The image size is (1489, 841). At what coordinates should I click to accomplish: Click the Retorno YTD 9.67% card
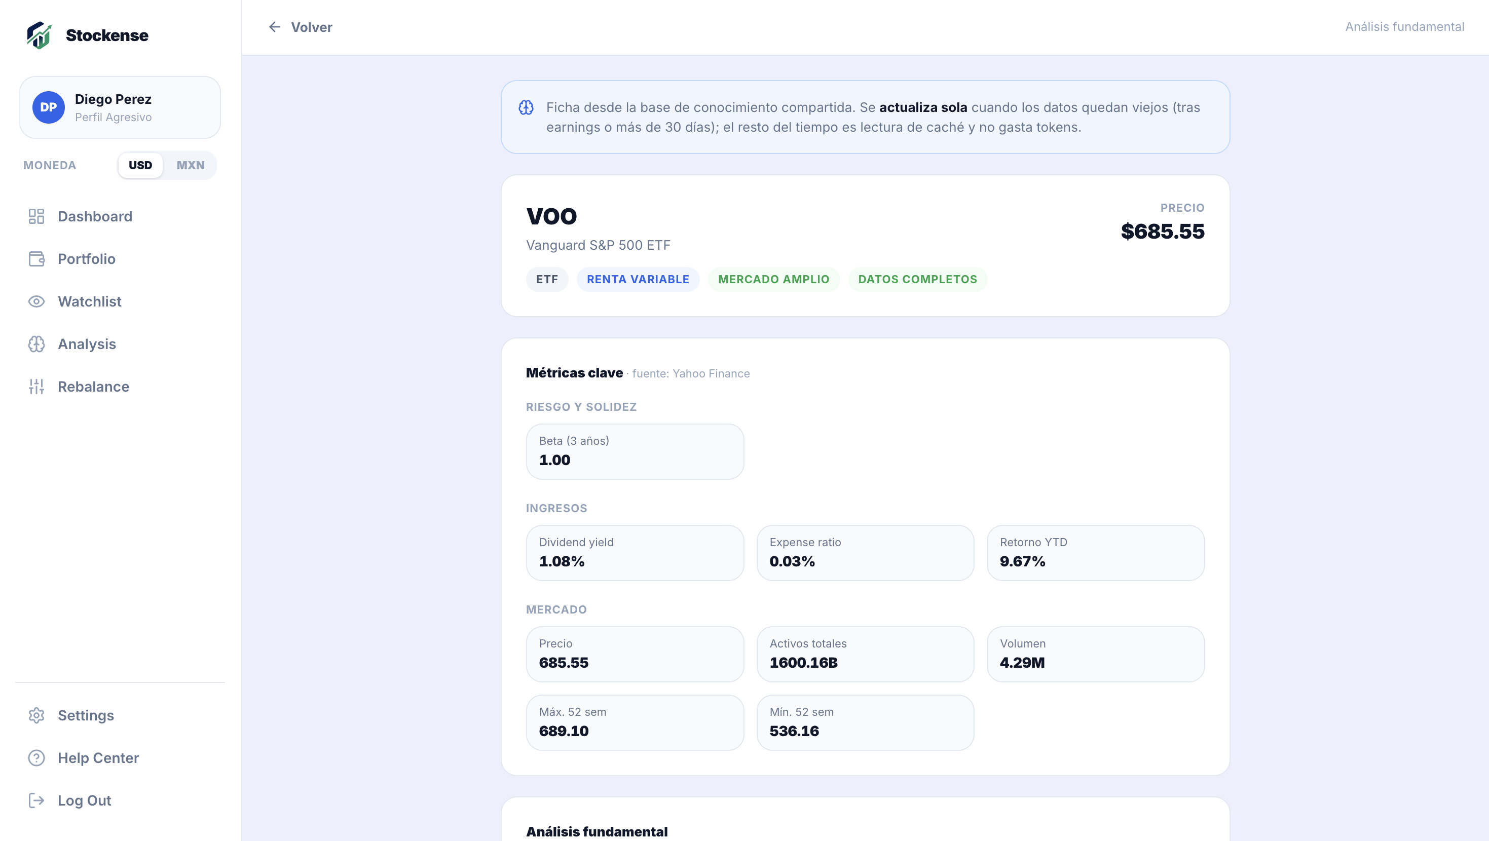[x=1095, y=553]
